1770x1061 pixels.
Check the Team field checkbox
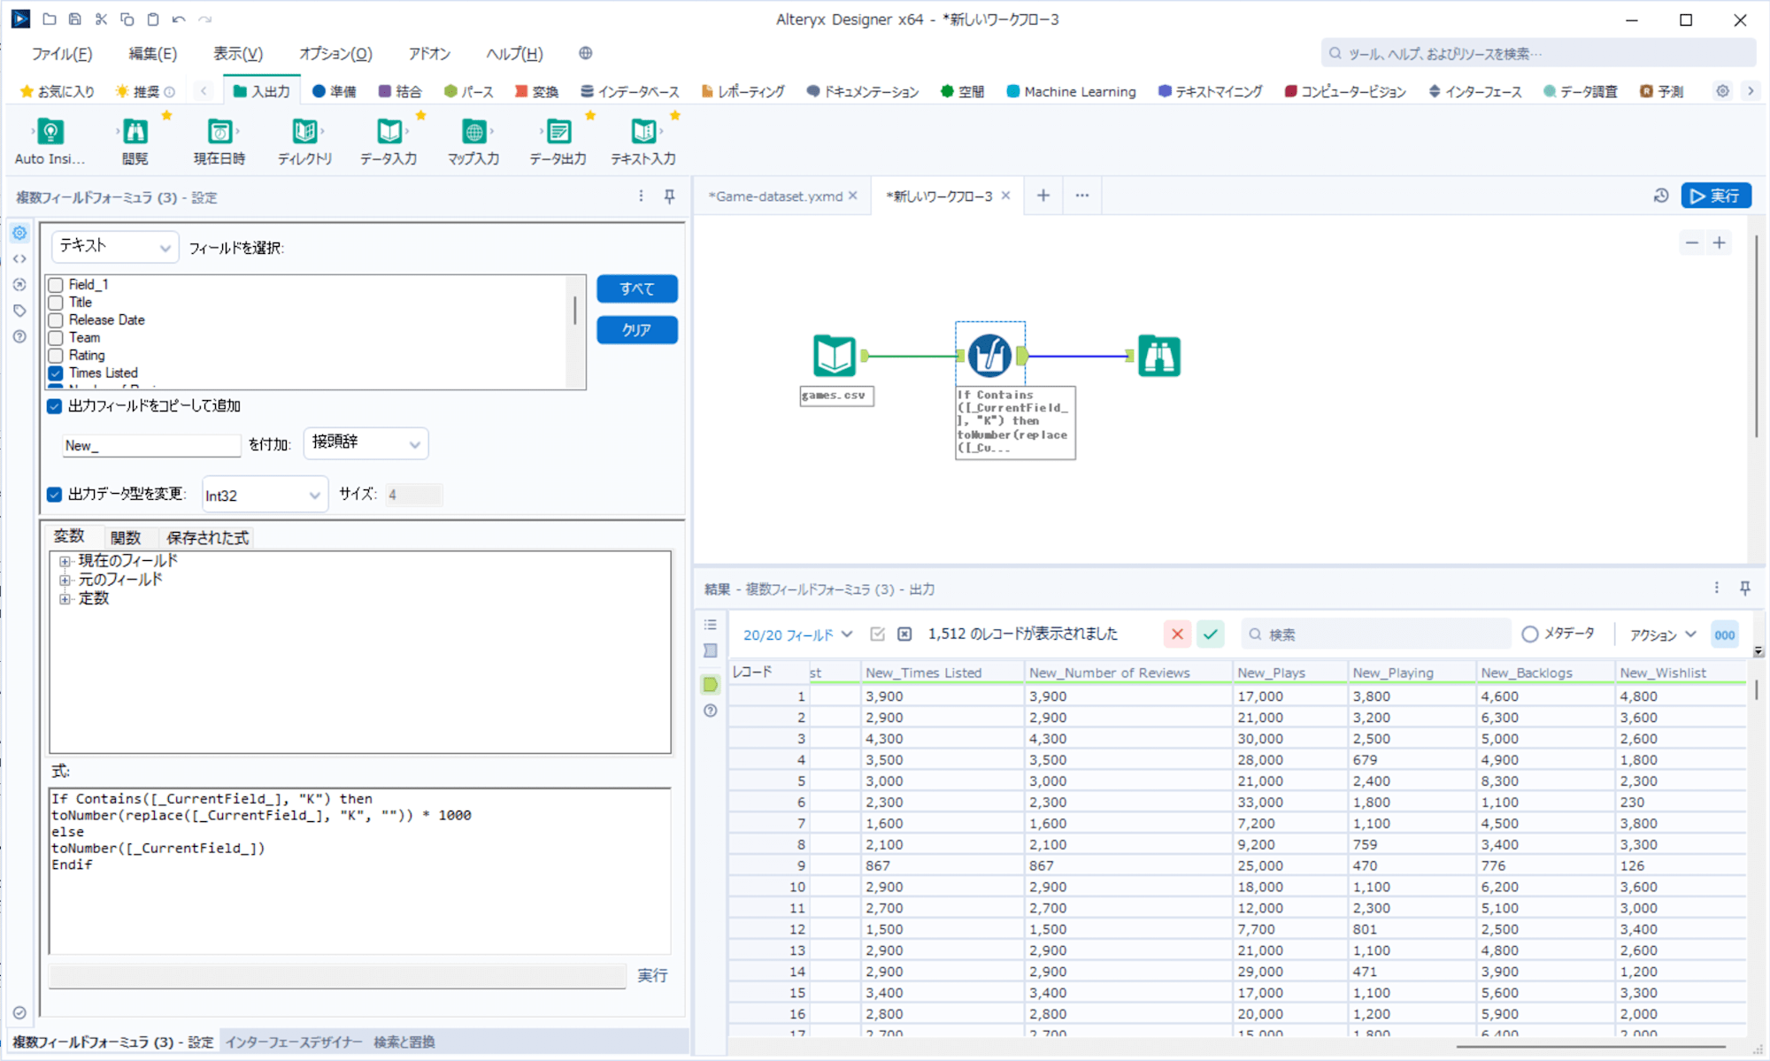(x=56, y=338)
